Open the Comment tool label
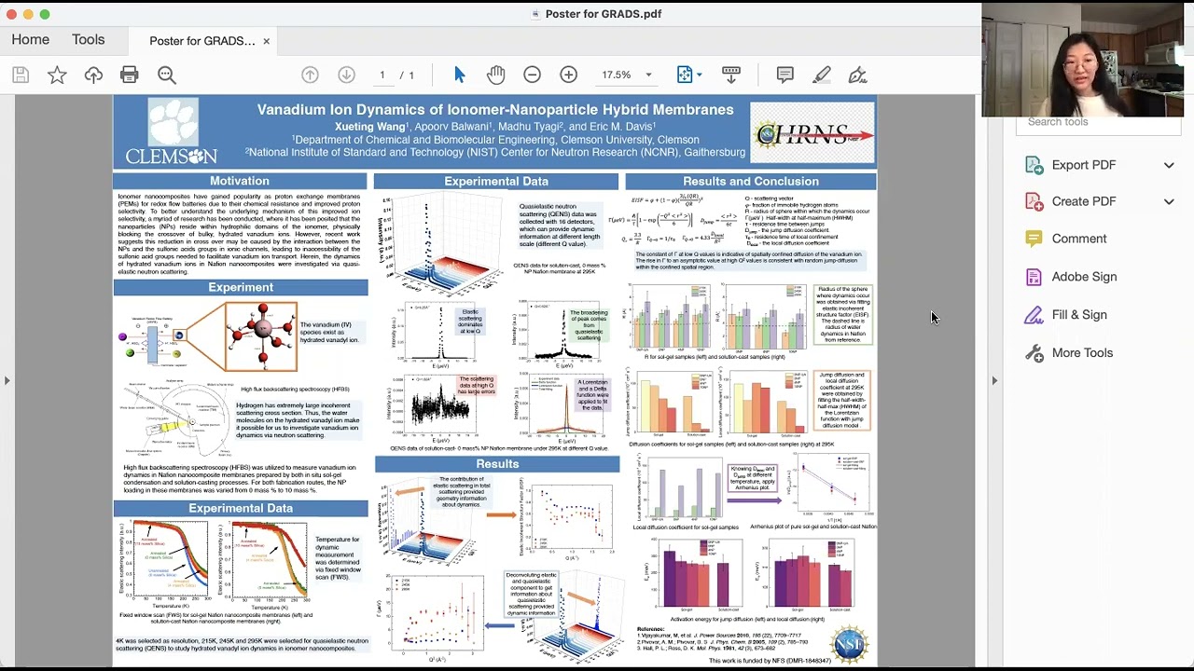 click(1079, 239)
